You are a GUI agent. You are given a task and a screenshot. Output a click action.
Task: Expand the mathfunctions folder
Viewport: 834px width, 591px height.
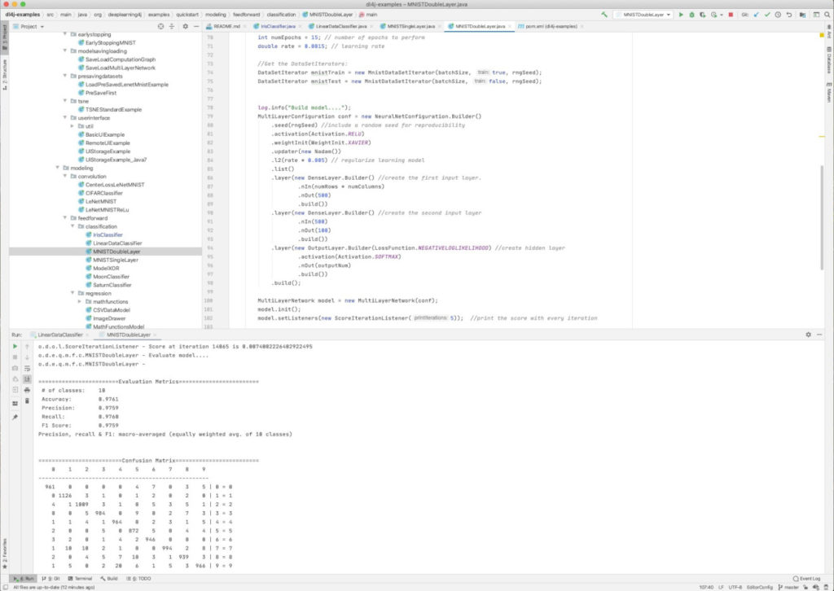tap(81, 302)
